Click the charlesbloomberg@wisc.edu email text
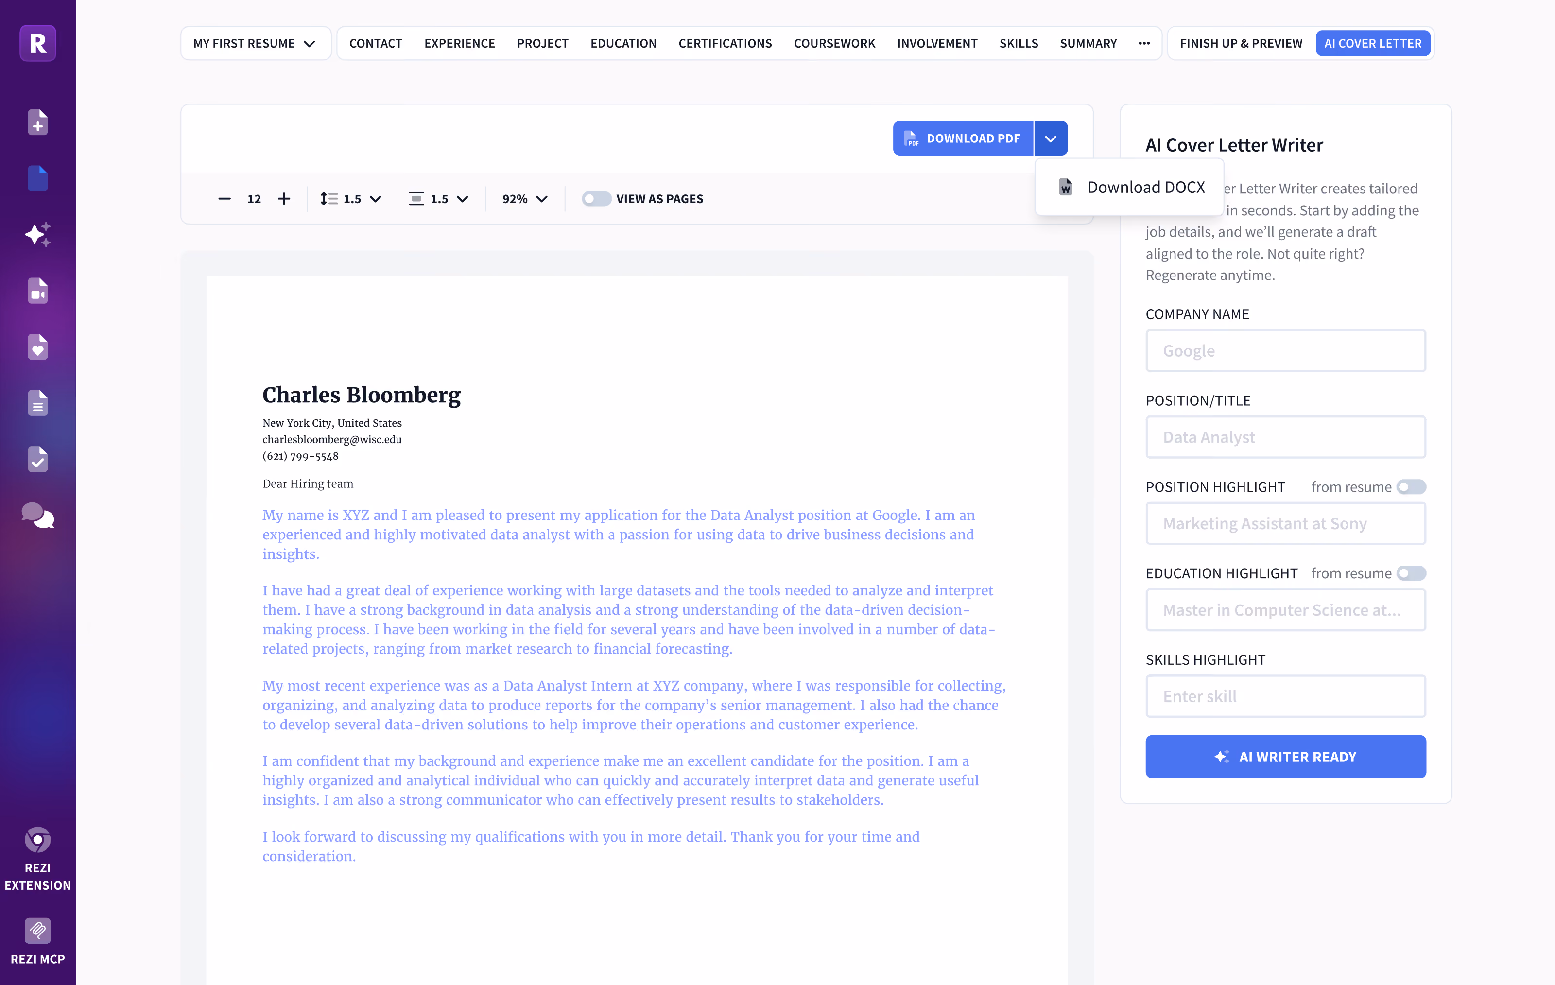The width and height of the screenshot is (1555, 985). coord(332,439)
